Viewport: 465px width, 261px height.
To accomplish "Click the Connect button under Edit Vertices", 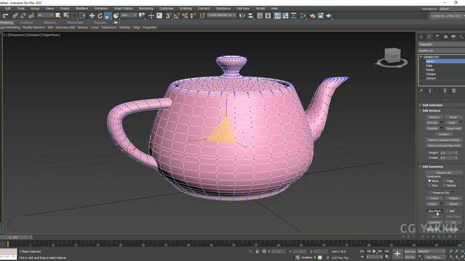I will [x=444, y=134].
